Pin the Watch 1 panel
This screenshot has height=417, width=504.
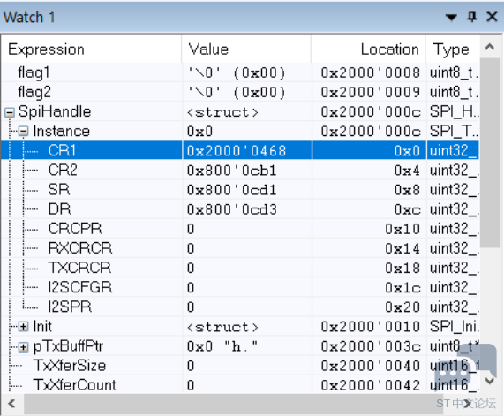pos(471,17)
